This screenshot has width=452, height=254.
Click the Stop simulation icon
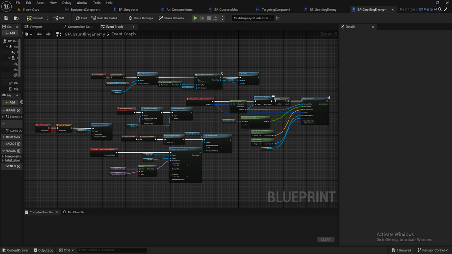coord(209,18)
